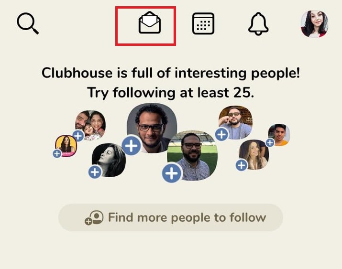
Task: Open the search magnifier icon
Action: (x=28, y=23)
